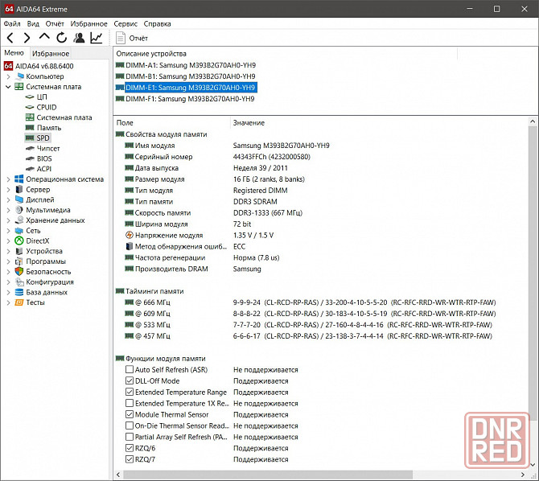Click the horizontal scrollbar right arrow

pos(522,475)
